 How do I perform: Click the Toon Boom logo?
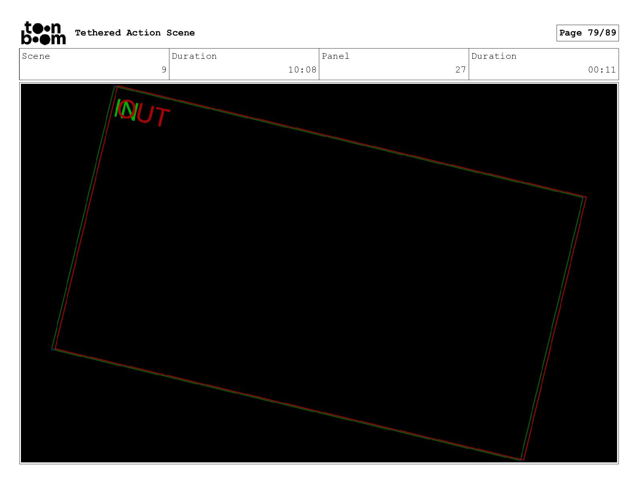[43, 33]
